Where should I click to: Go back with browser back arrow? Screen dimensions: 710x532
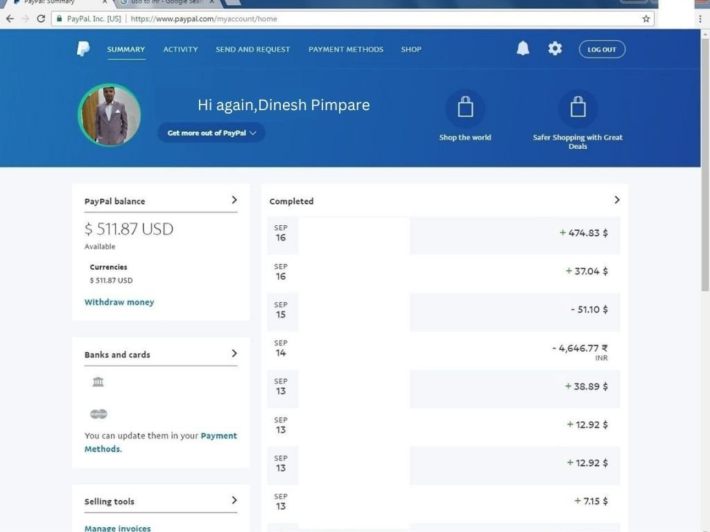pos(10,19)
